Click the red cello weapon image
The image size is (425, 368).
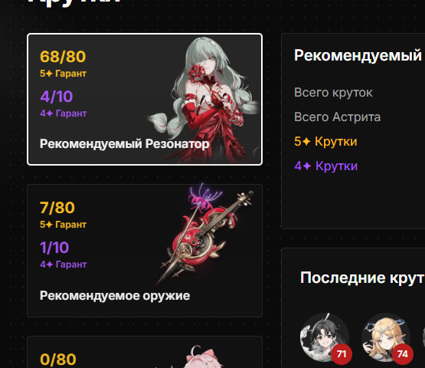click(x=205, y=234)
